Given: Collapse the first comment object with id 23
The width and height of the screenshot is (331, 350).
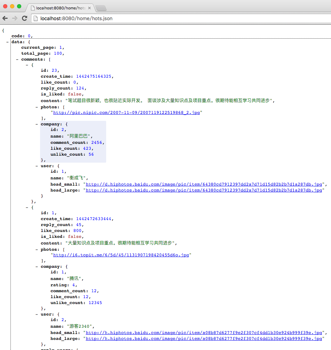Looking at the screenshot, I should pos(27,65).
